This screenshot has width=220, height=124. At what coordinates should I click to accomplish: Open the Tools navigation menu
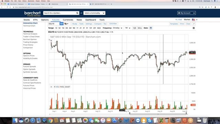[x=102, y=20]
